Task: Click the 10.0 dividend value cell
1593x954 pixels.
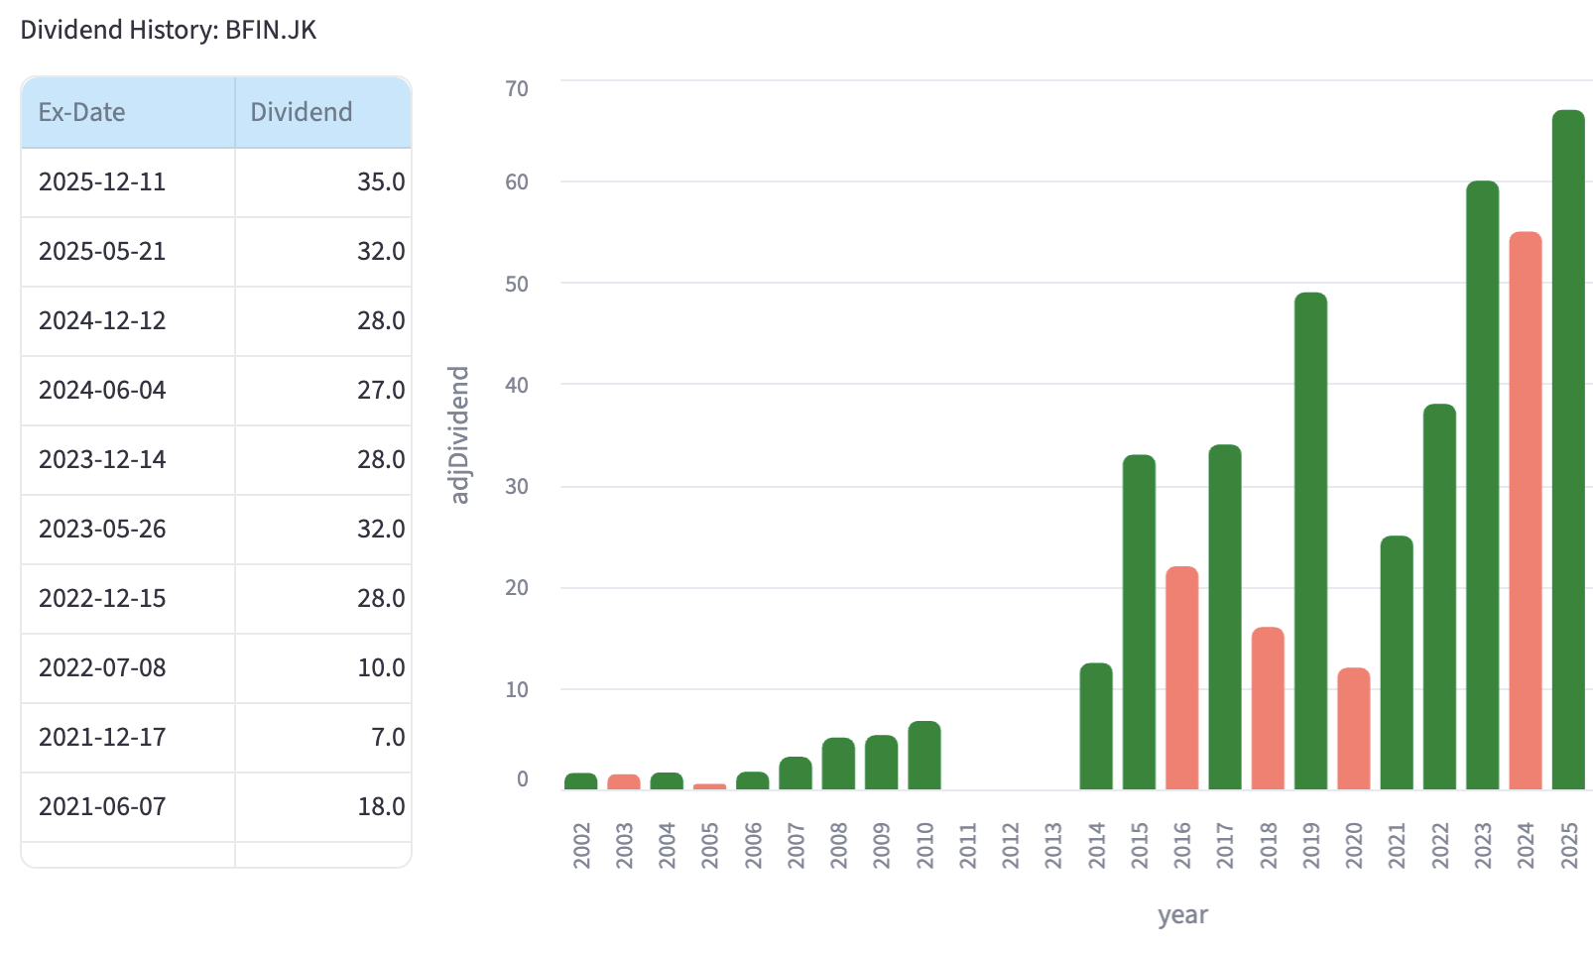Action: coord(380,668)
